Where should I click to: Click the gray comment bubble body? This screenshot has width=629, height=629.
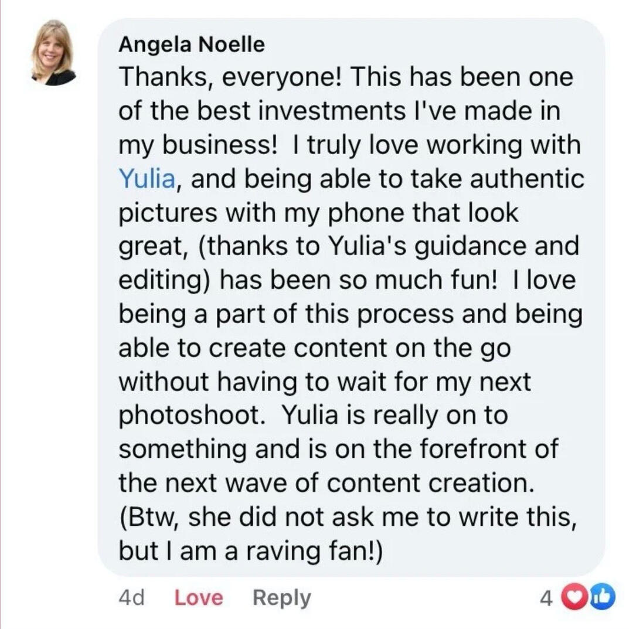351,297
